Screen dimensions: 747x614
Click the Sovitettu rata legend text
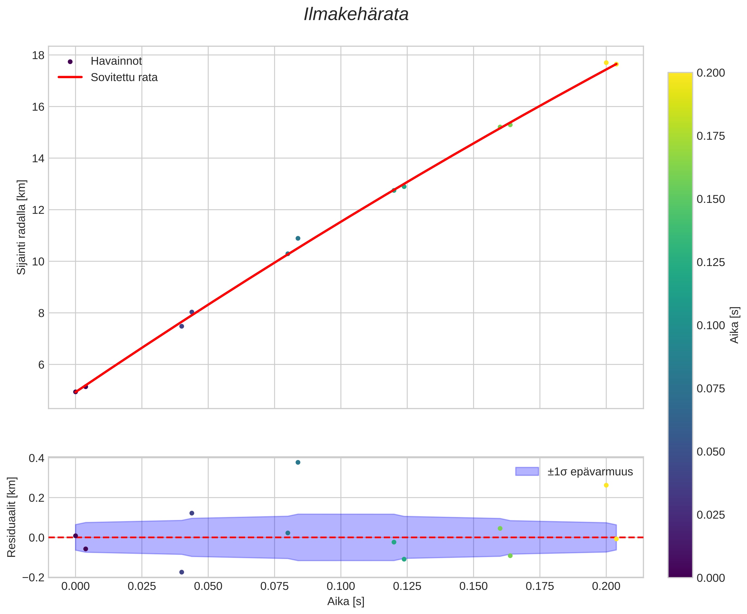pyautogui.click(x=124, y=77)
